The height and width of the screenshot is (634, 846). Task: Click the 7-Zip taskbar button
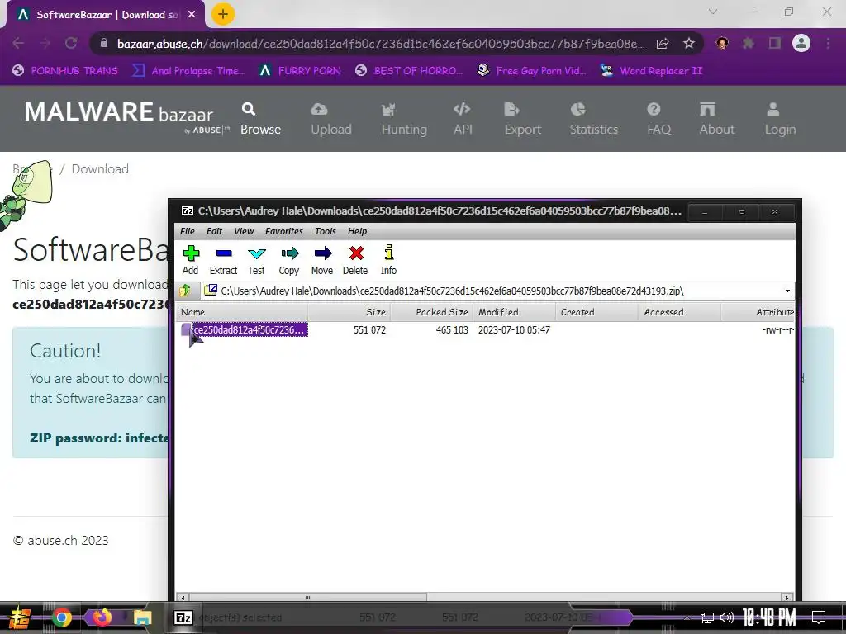tap(183, 617)
